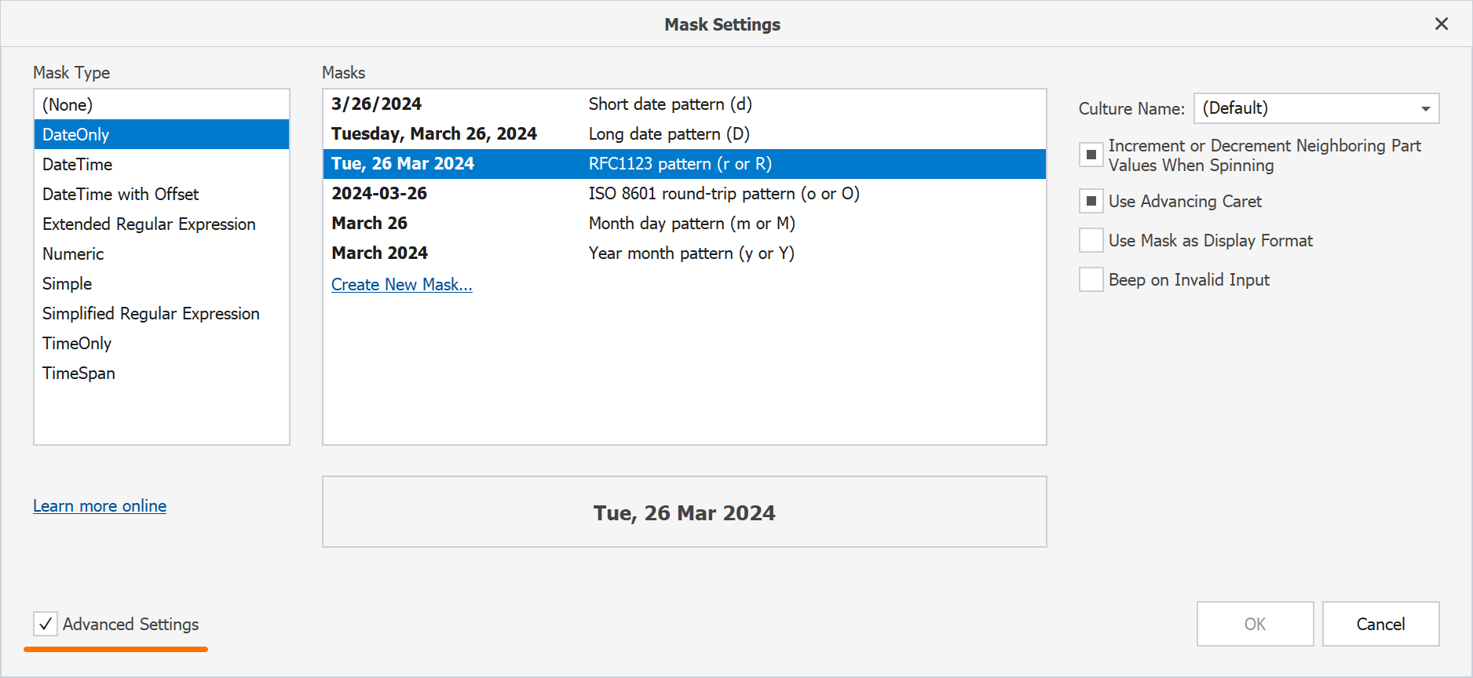Enable Use Mask as Display Format

[1091, 240]
